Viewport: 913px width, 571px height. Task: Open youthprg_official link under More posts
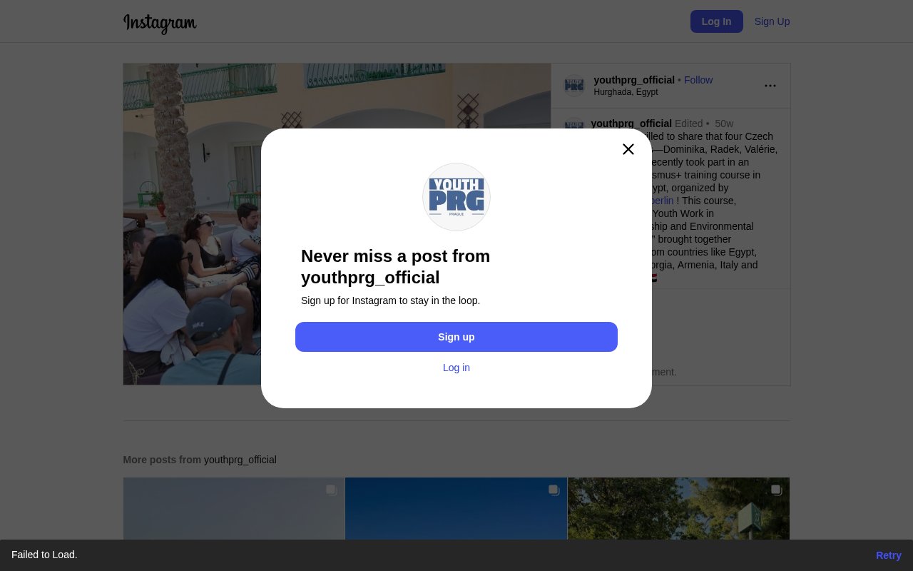point(240,460)
